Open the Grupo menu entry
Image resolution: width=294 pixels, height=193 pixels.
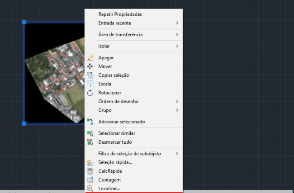[x=134, y=110]
